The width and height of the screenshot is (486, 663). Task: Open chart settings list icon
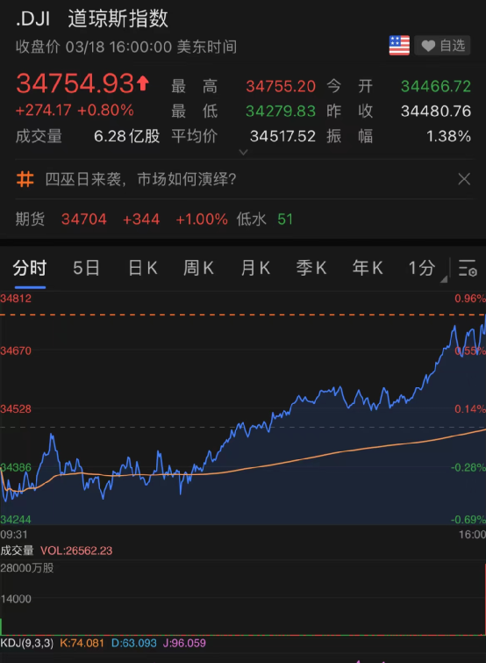click(468, 268)
